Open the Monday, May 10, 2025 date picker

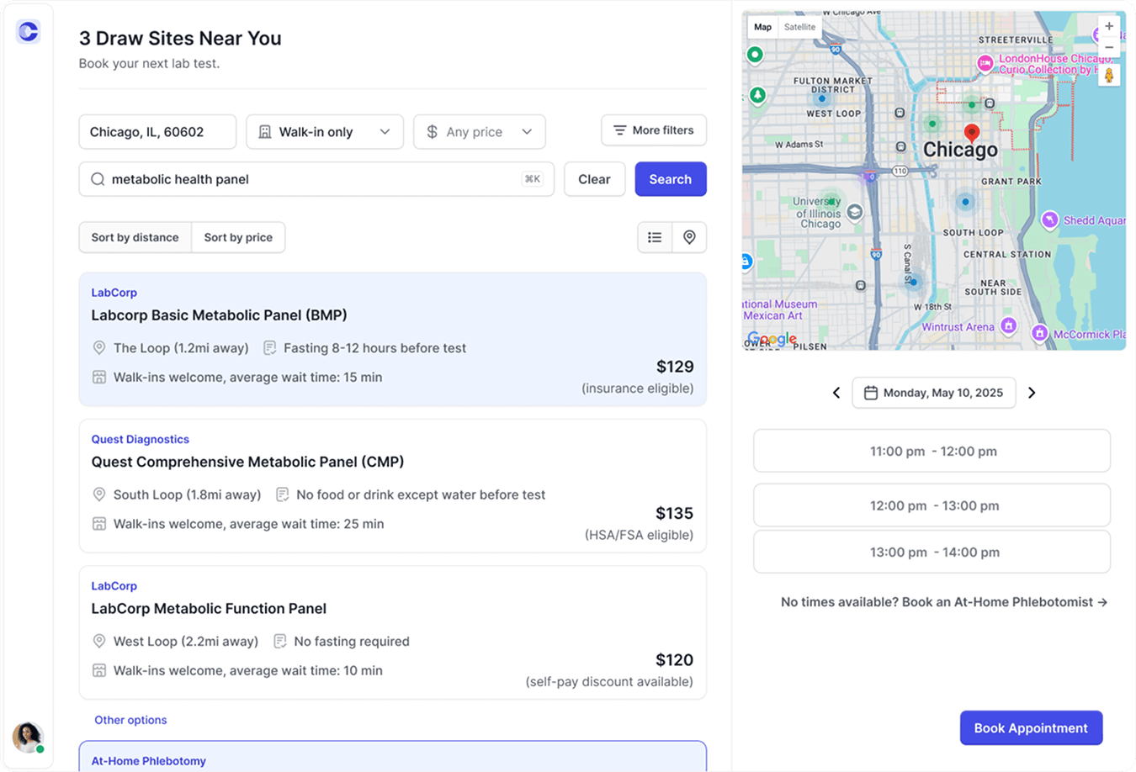934,393
